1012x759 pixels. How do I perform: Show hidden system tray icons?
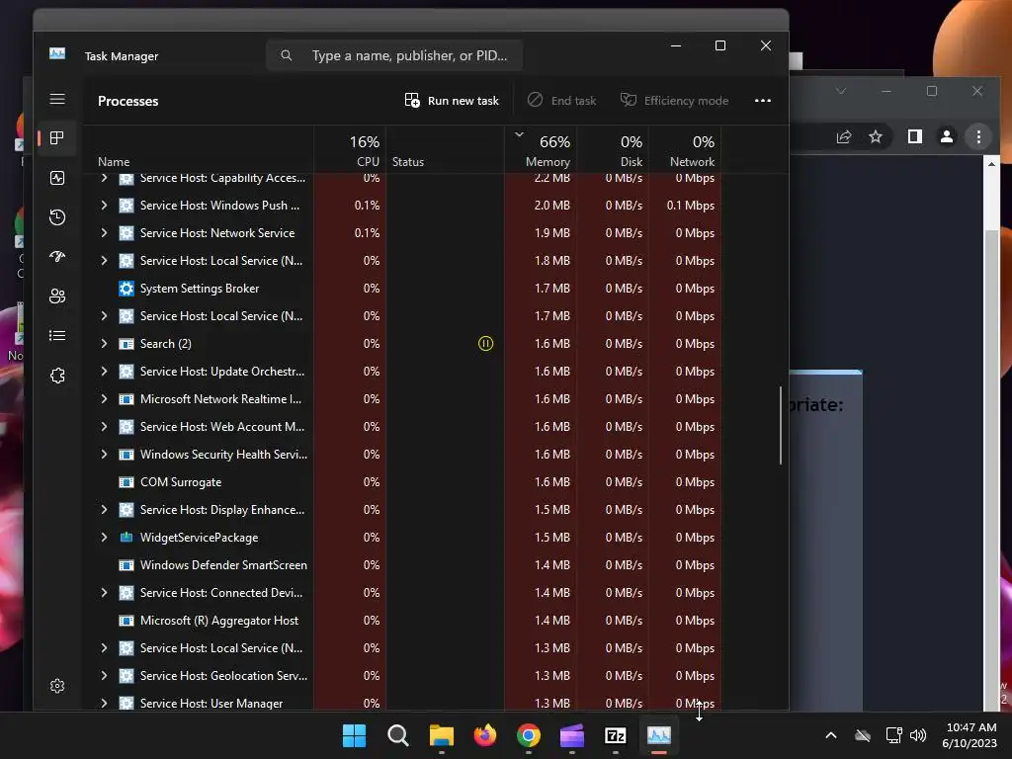(x=831, y=735)
